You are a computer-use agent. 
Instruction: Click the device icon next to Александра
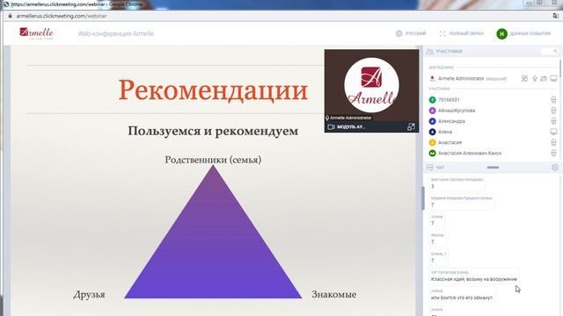click(x=553, y=121)
